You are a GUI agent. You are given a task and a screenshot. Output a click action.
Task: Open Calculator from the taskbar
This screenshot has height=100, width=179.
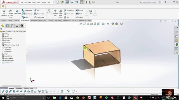[x=124, y=97]
